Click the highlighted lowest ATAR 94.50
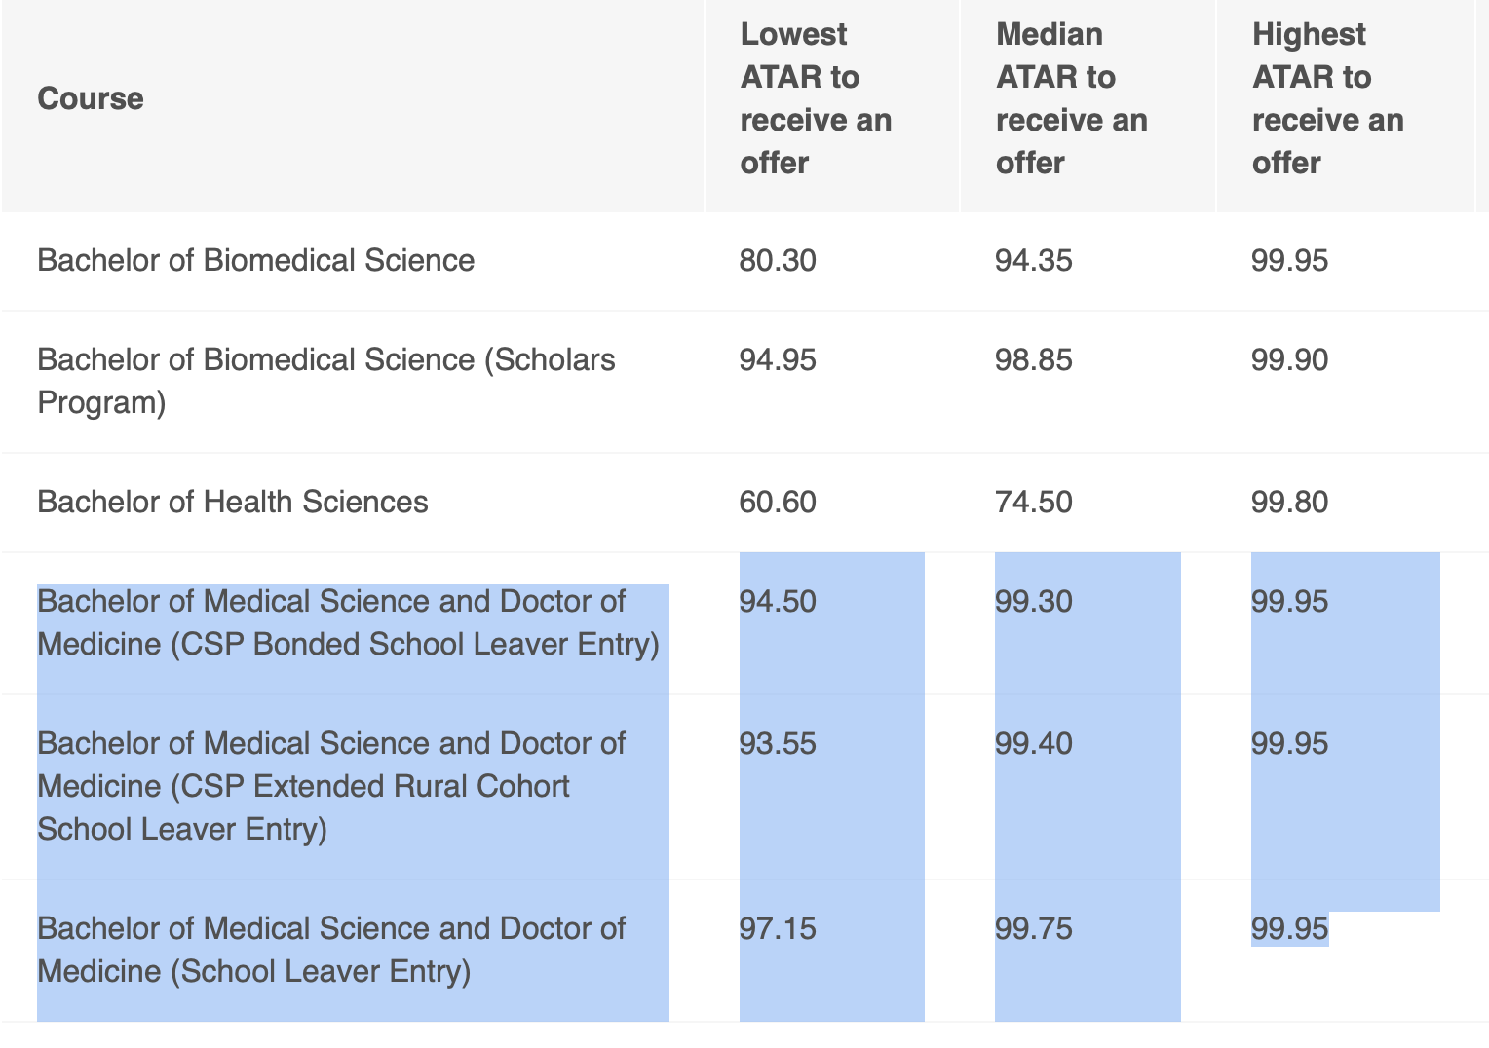The image size is (1489, 1048). [x=778, y=601]
